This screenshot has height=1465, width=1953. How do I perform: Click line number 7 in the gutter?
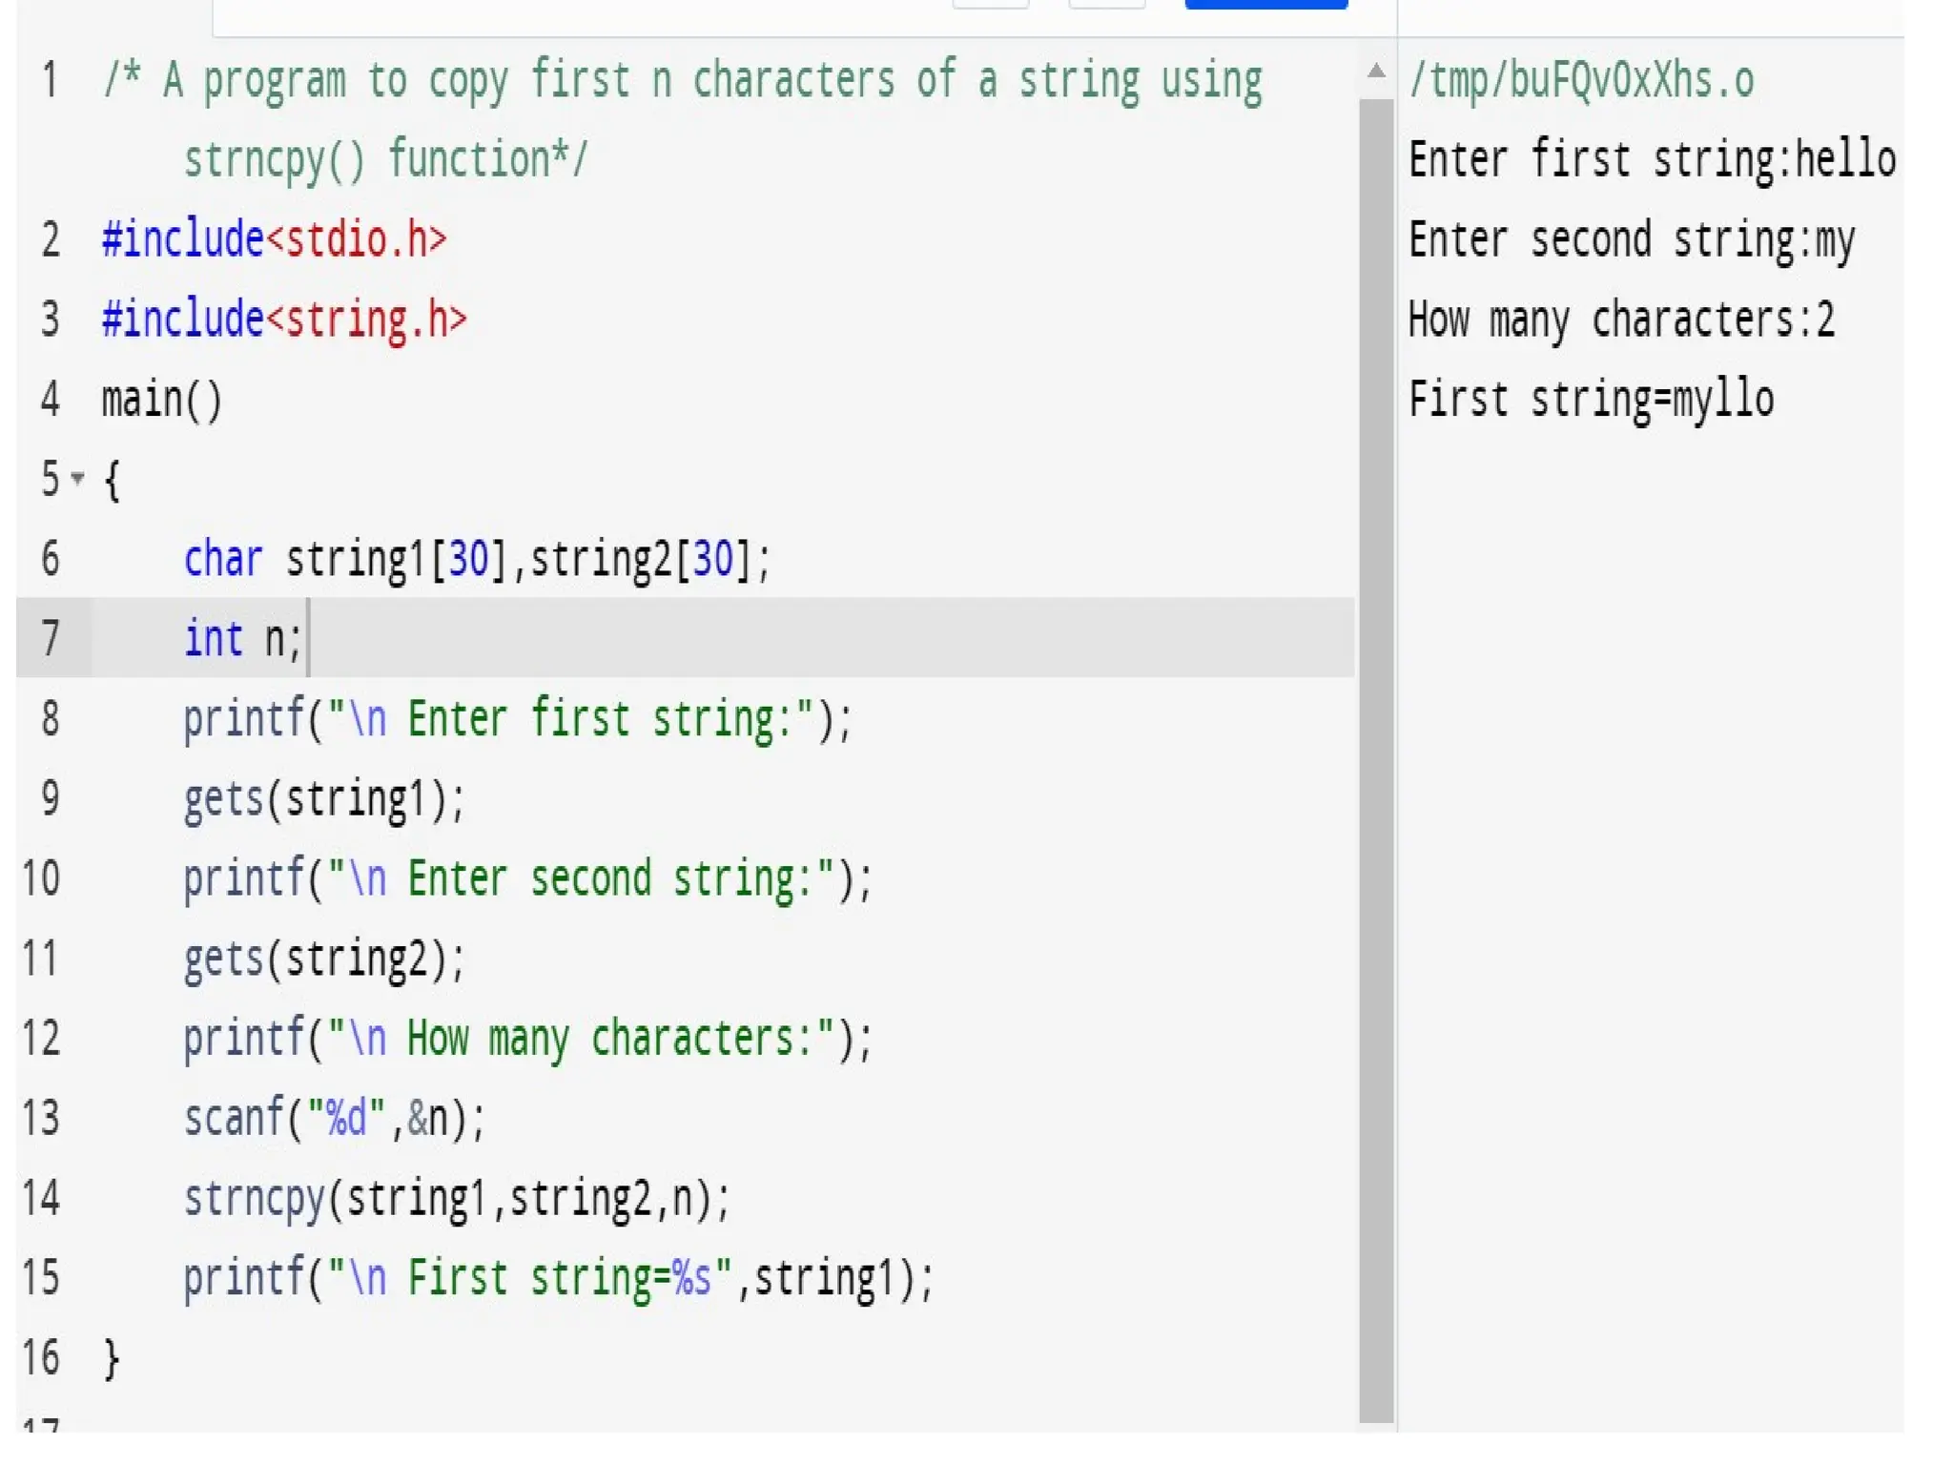click(51, 638)
